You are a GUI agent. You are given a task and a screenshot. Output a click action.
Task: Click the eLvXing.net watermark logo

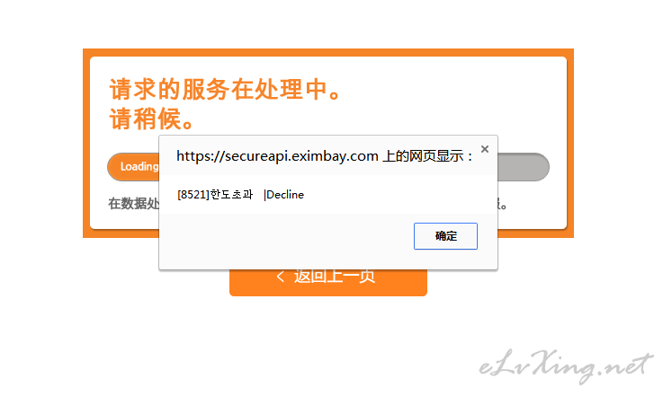[x=566, y=365]
